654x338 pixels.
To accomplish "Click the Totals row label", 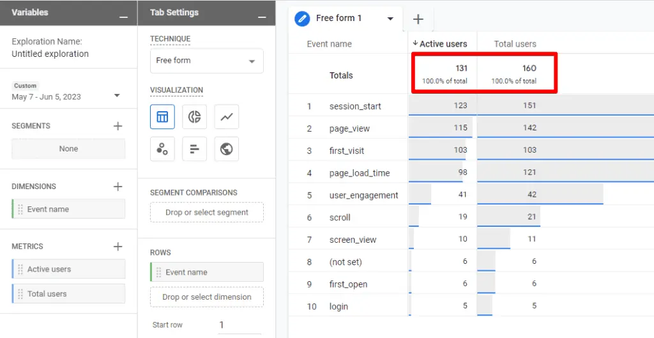I will (341, 75).
